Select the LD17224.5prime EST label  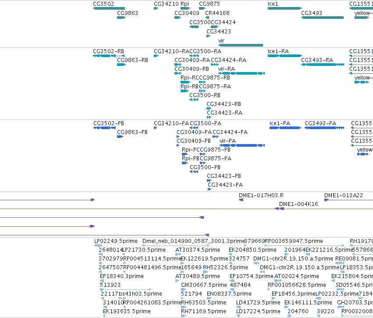[x=258, y=312]
